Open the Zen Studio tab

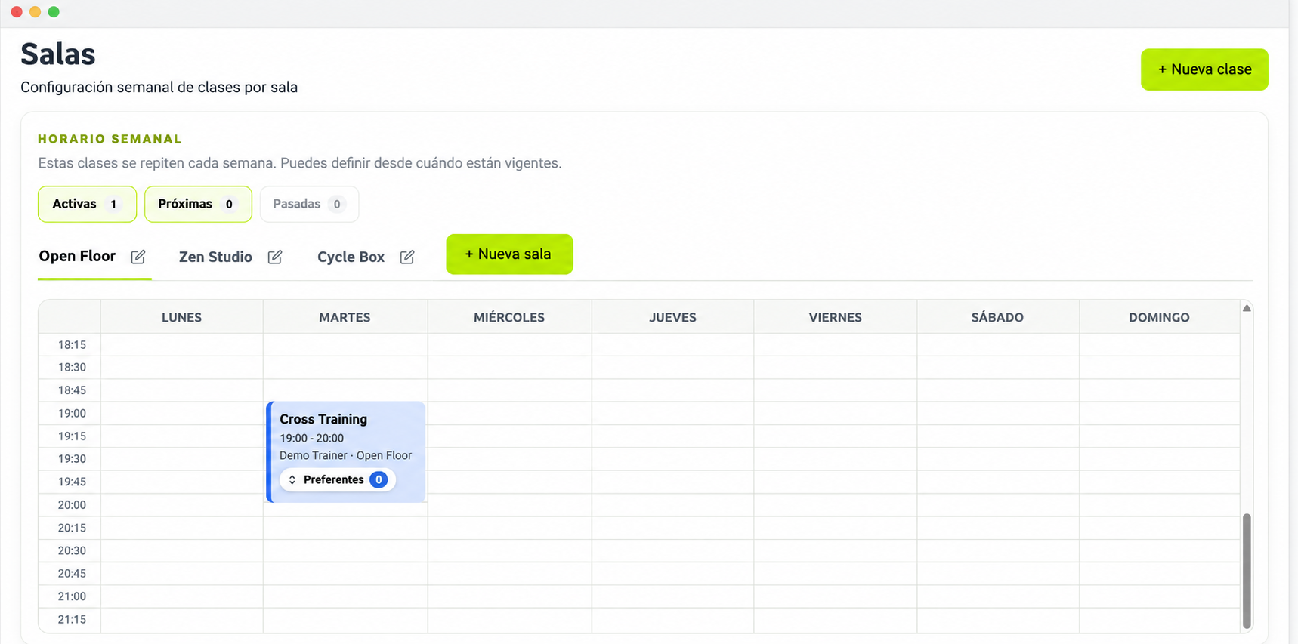215,257
